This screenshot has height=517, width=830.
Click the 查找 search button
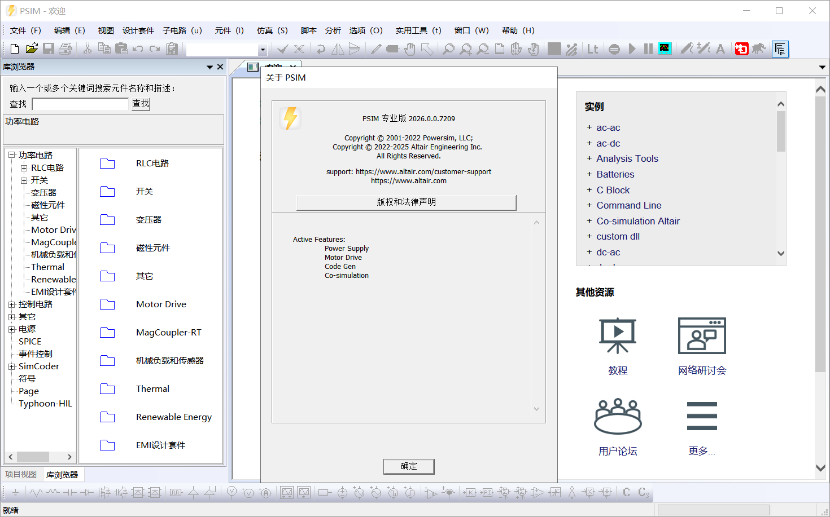pyautogui.click(x=141, y=104)
